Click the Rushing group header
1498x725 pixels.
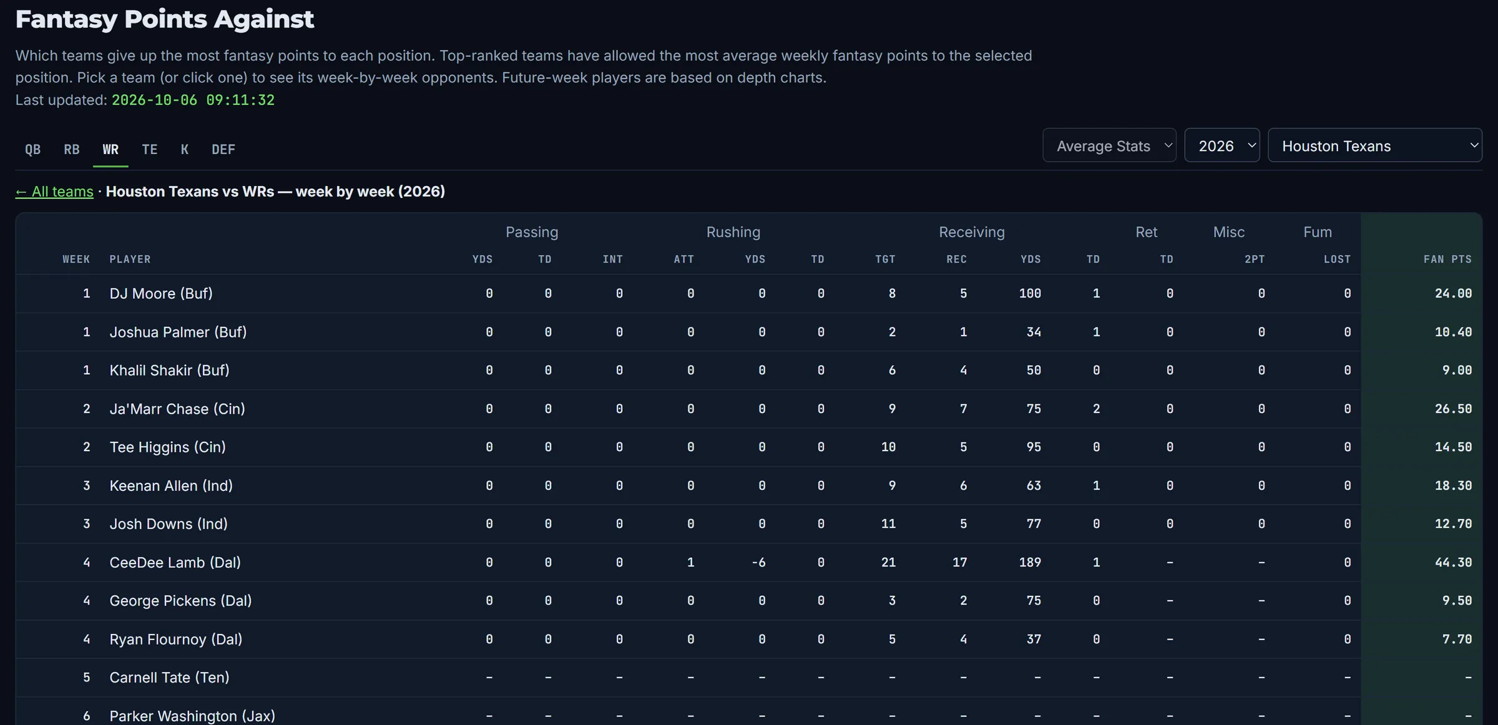[733, 232]
